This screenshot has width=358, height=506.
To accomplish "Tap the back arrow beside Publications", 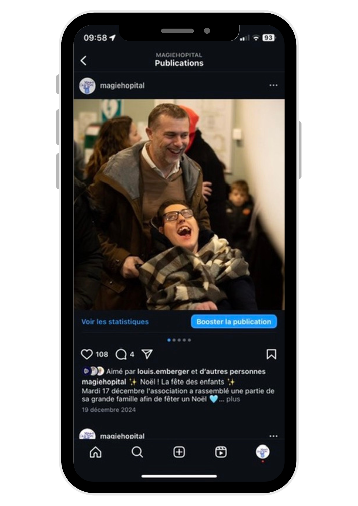I will pyautogui.click(x=84, y=61).
